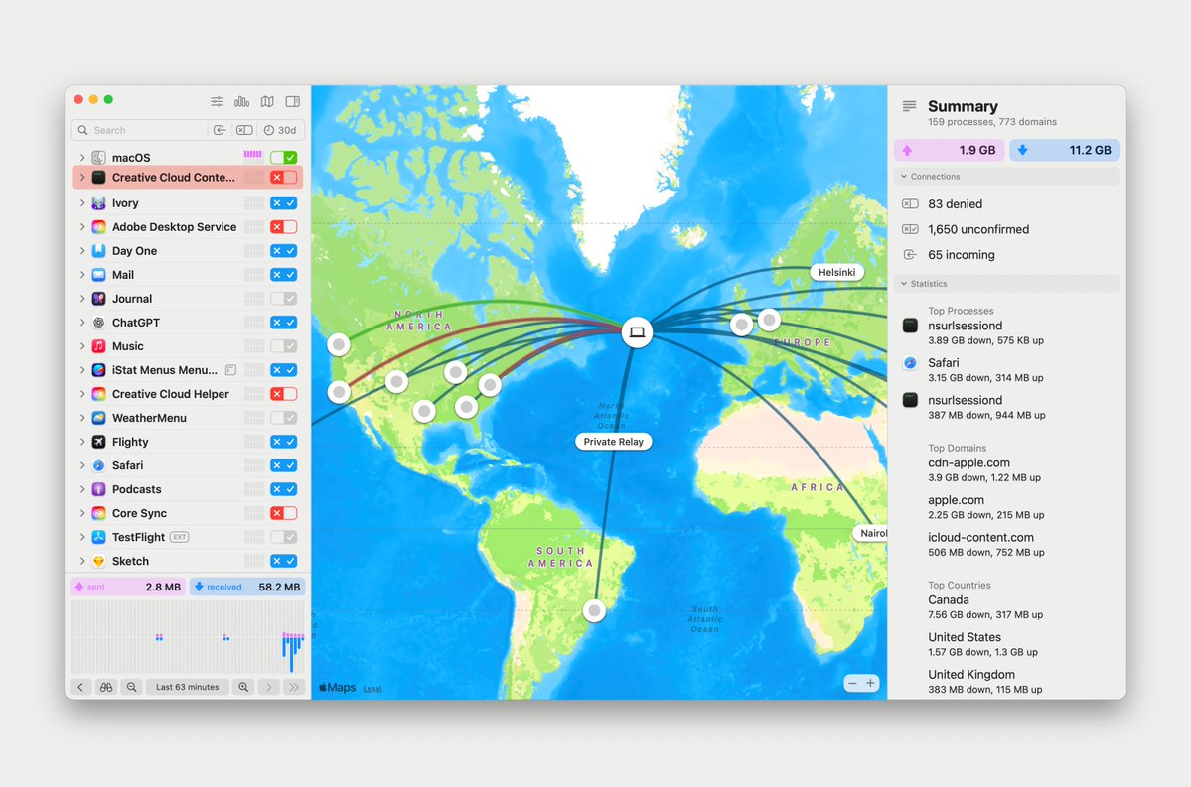The height and width of the screenshot is (787, 1191).
Task: Toggle the Day One rule switch
Action: pos(283,251)
